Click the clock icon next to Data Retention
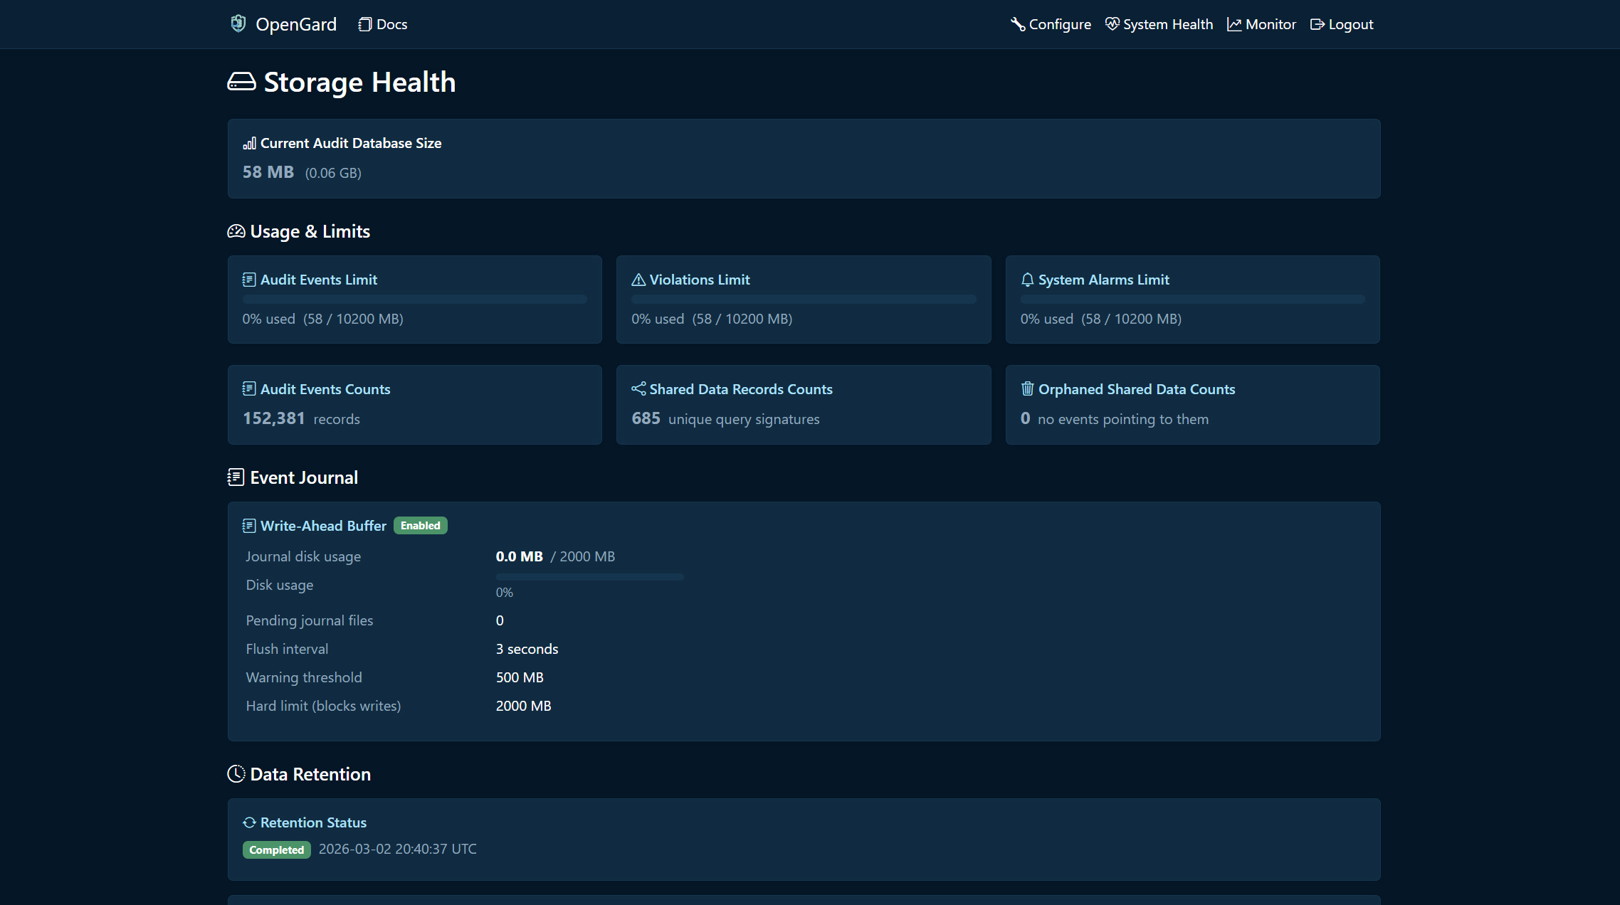Image resolution: width=1620 pixels, height=905 pixels. 236,773
